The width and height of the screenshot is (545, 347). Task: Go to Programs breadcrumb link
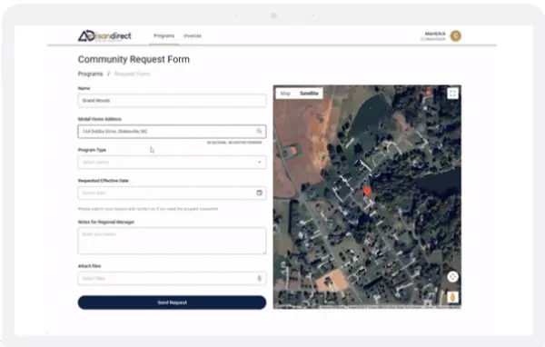click(90, 74)
